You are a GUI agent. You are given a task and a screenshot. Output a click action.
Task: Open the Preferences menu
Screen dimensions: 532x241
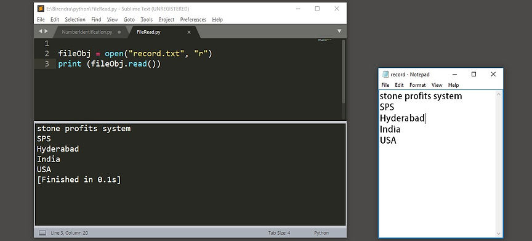click(x=193, y=20)
